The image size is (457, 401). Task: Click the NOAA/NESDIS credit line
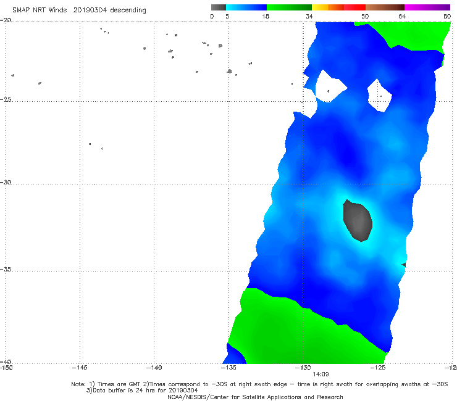pos(255,397)
